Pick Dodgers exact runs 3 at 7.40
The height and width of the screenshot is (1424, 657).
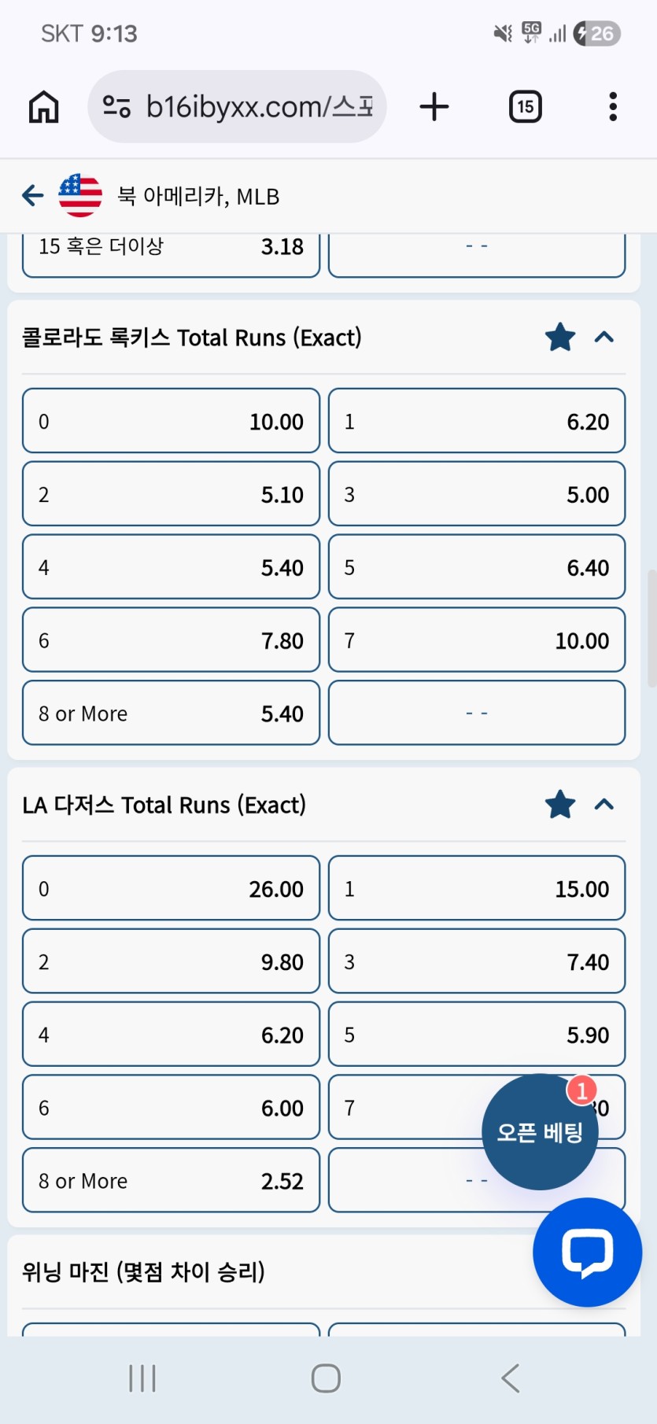[x=477, y=961]
